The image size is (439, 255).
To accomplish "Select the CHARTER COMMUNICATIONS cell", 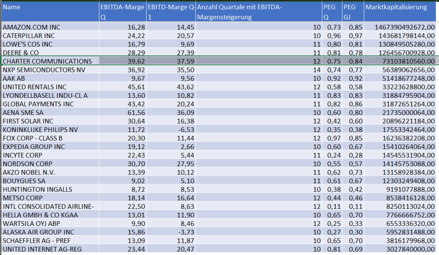I will tap(50, 61).
